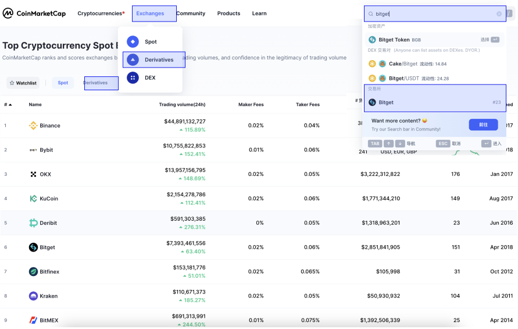Click the Derivatives triangle icon in dropdown

click(133, 59)
